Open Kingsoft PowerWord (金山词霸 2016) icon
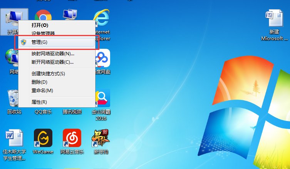Screen dimensions: 290x169 pyautogui.click(x=103, y=98)
